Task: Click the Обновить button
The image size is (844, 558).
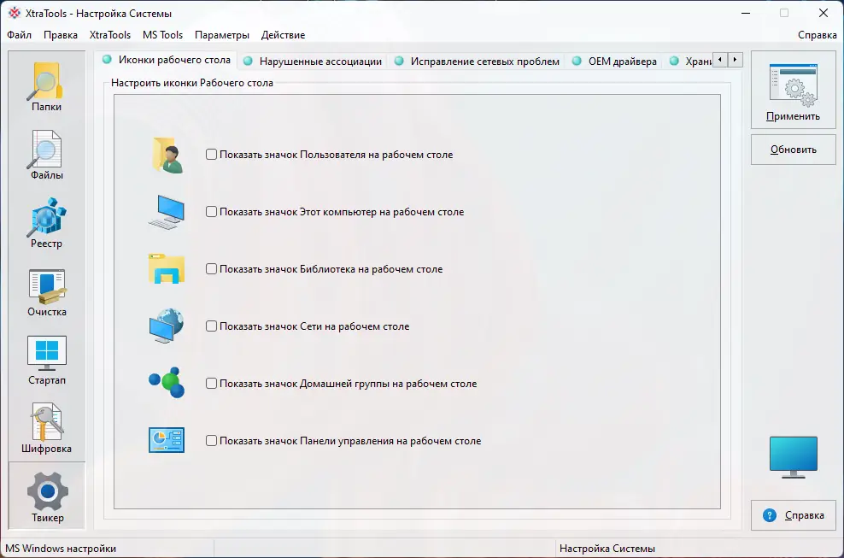Action: click(794, 150)
